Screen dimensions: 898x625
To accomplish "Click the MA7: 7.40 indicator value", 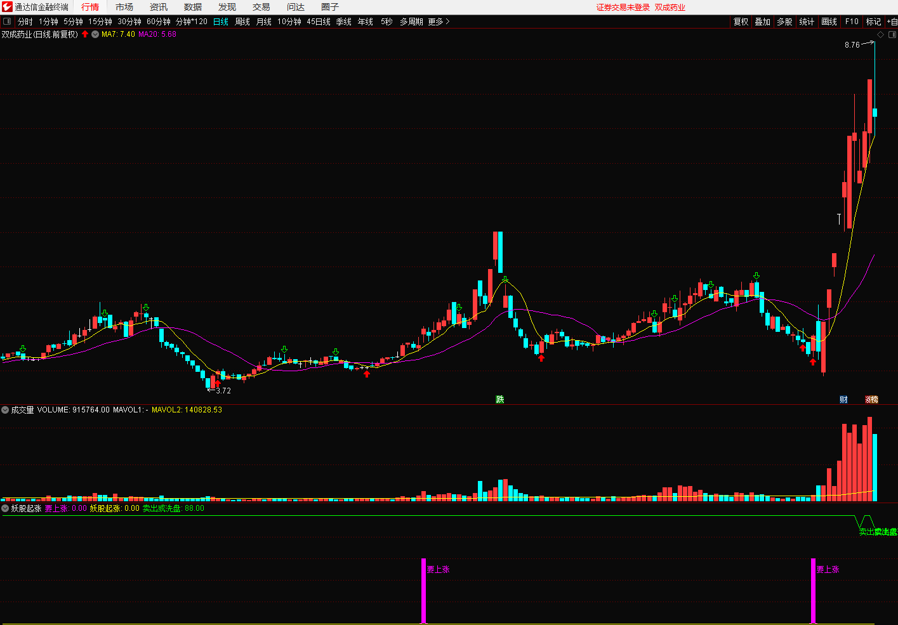I will pos(118,34).
